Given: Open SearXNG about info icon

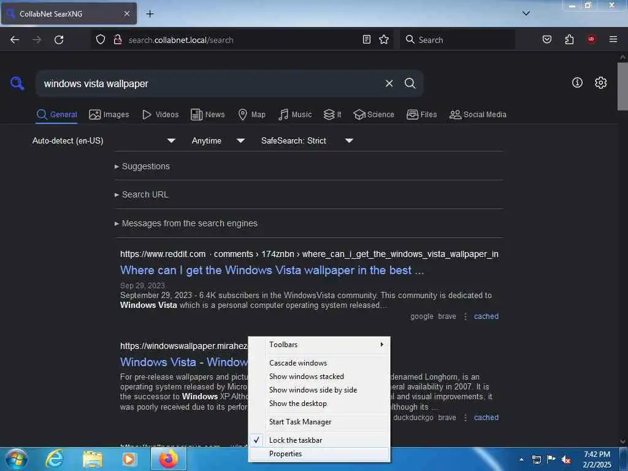Looking at the screenshot, I should click(x=577, y=83).
